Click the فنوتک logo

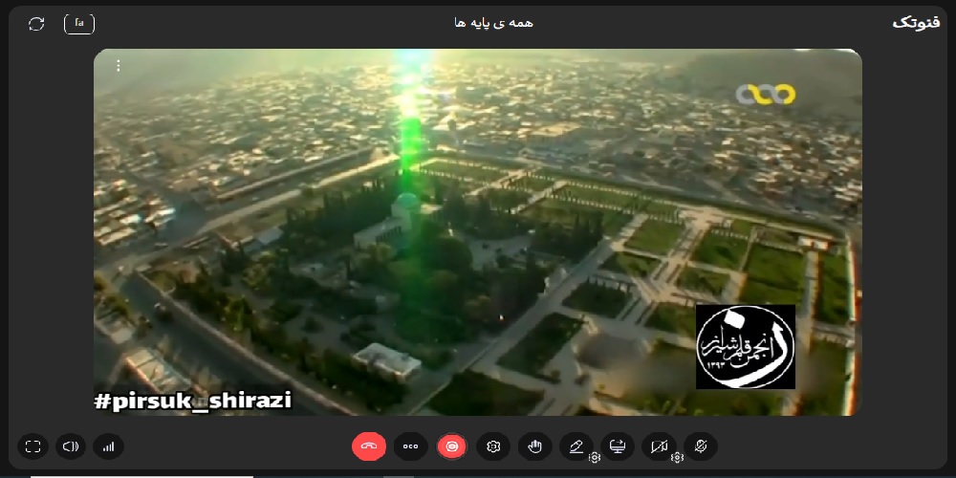(917, 23)
